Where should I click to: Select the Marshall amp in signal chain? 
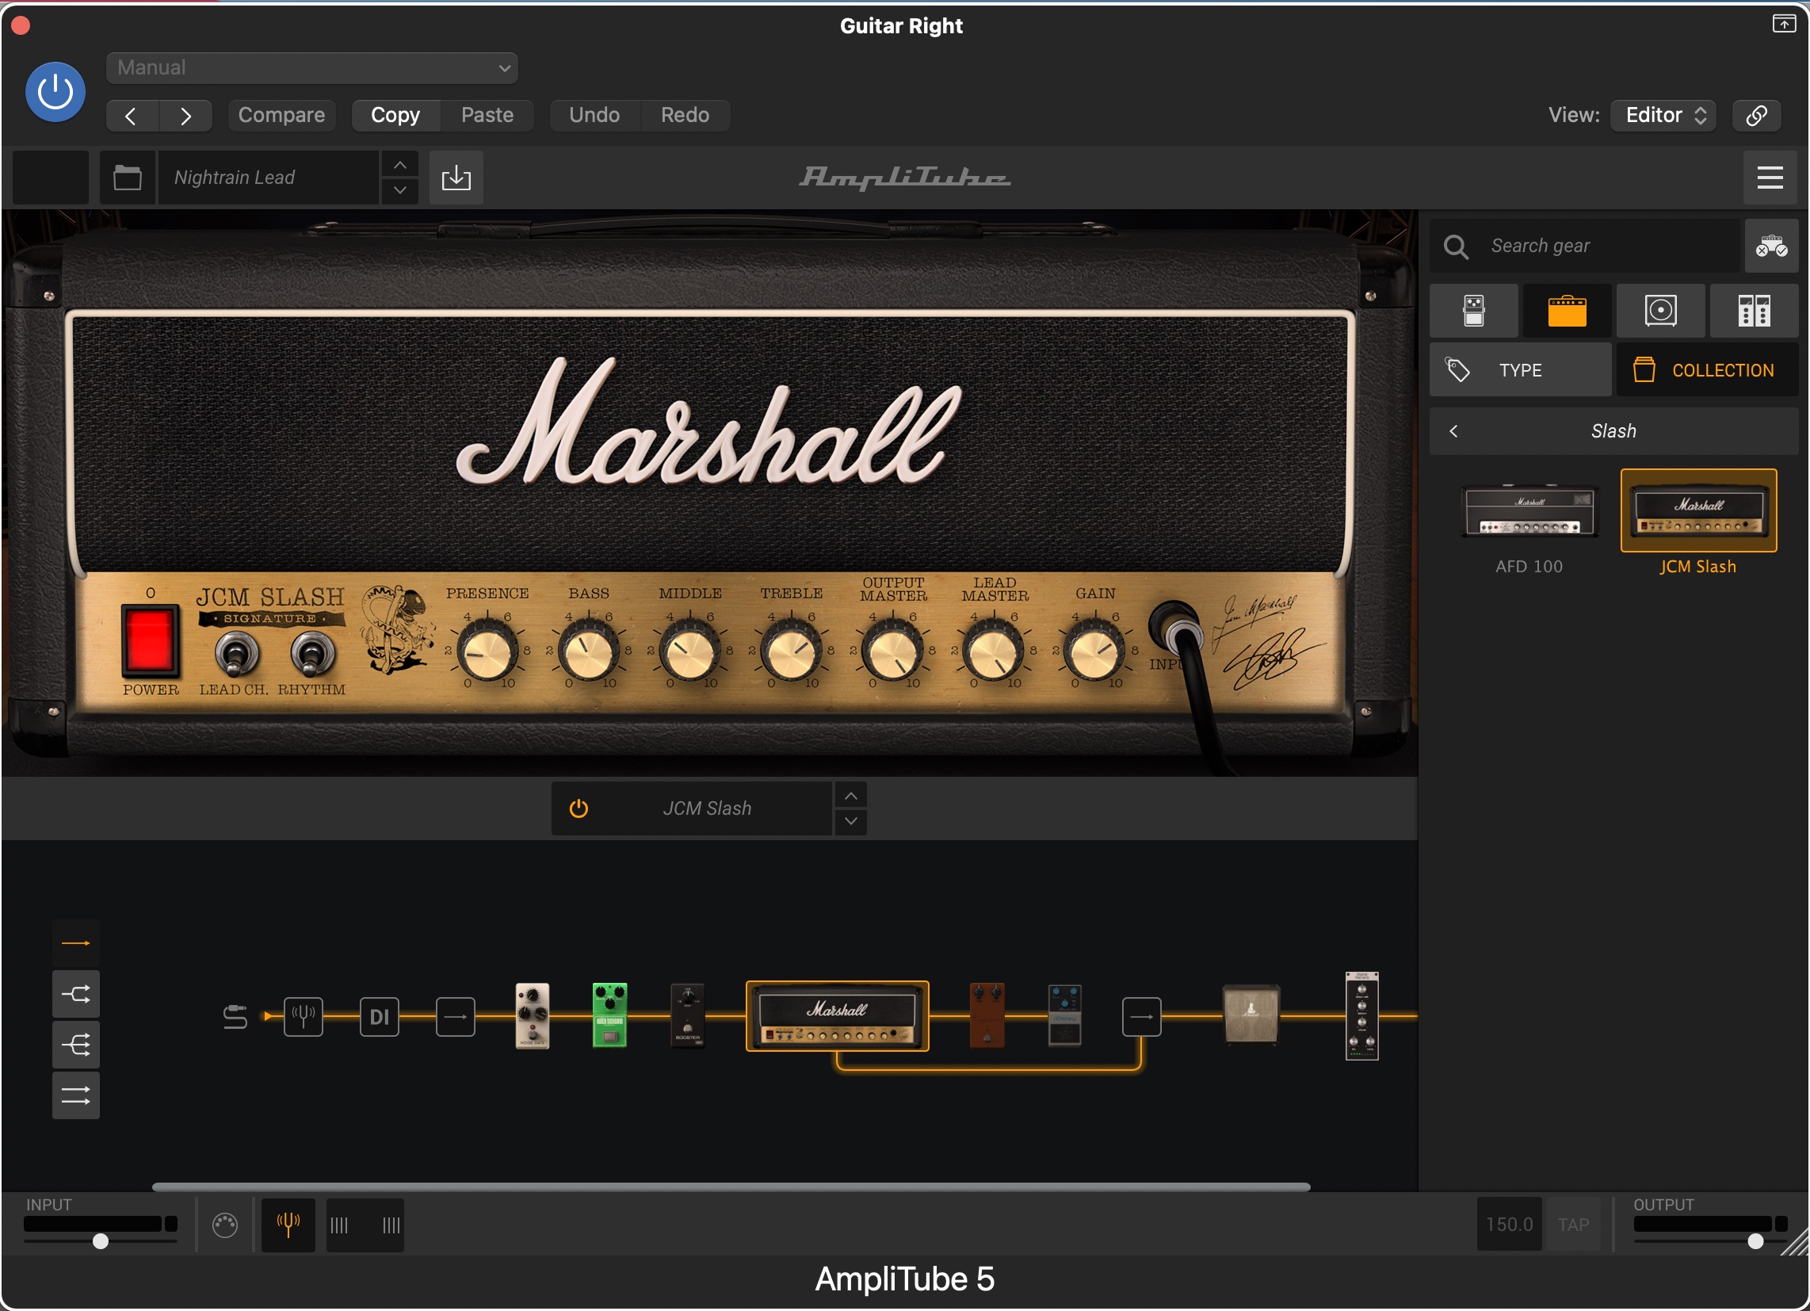(837, 1016)
